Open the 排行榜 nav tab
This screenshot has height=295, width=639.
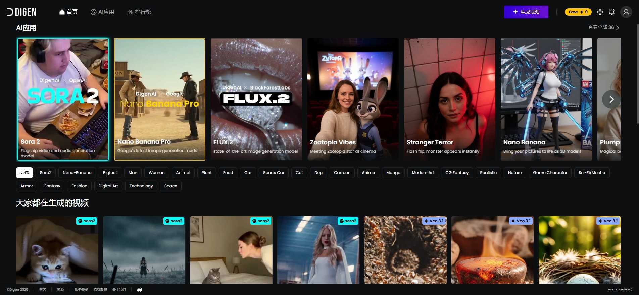(x=139, y=12)
